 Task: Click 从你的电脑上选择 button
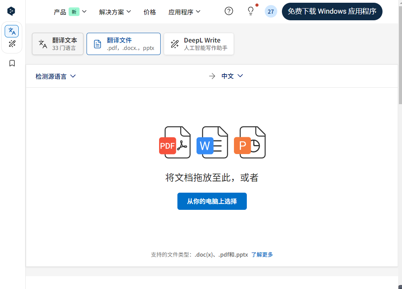click(212, 201)
